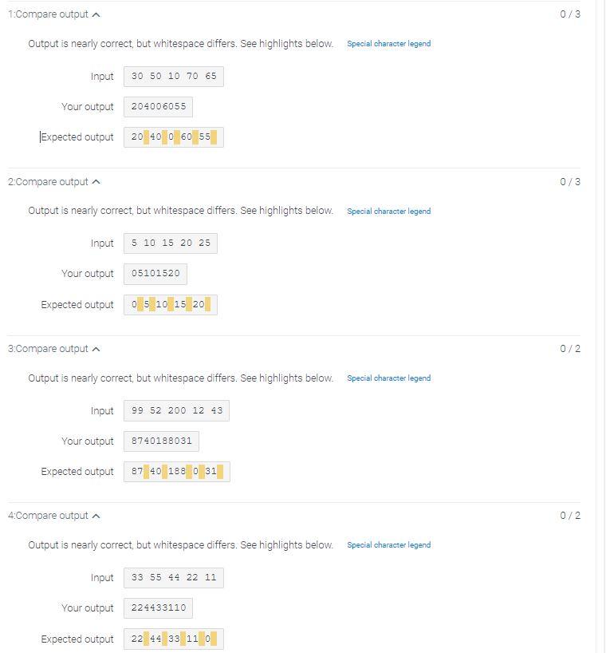Click expected output 0 5 10 15 20

point(170,304)
